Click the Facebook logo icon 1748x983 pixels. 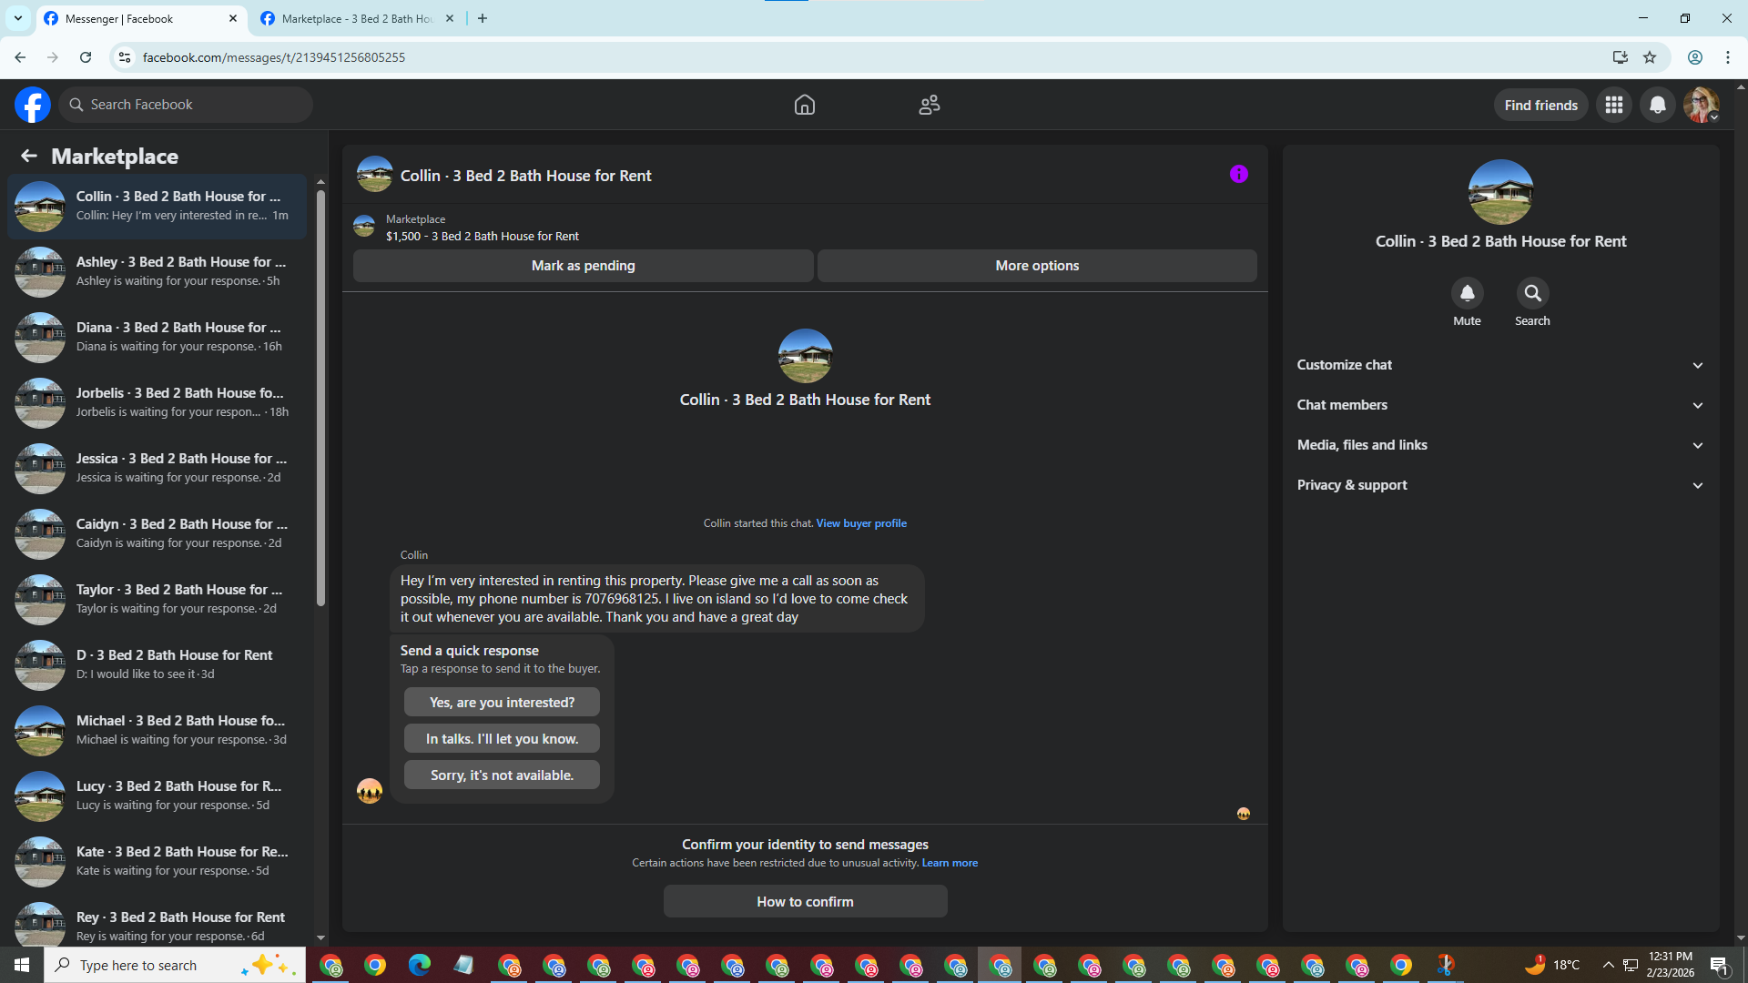coord(33,105)
